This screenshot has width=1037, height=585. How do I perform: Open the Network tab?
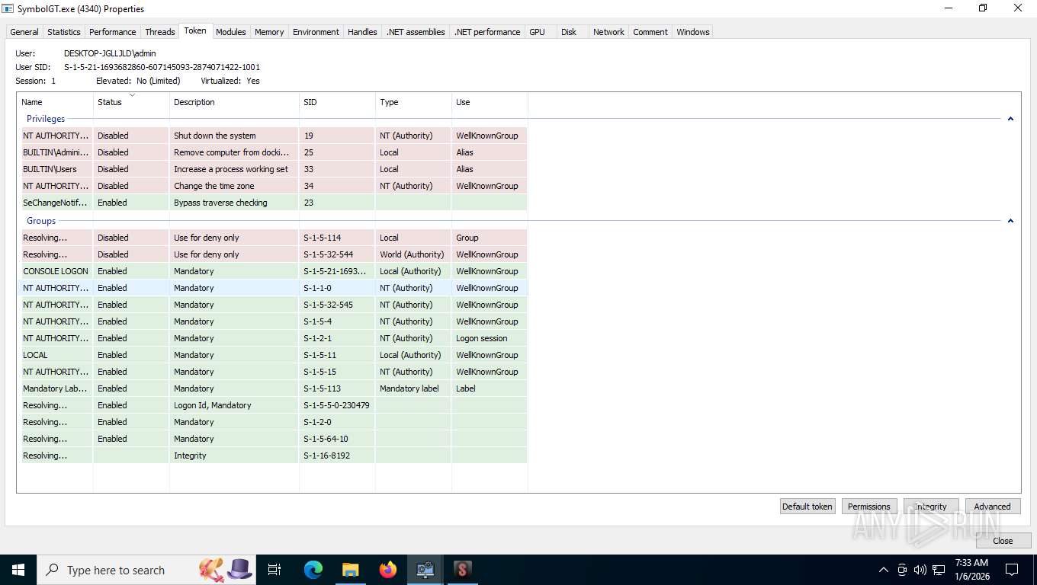608,32
